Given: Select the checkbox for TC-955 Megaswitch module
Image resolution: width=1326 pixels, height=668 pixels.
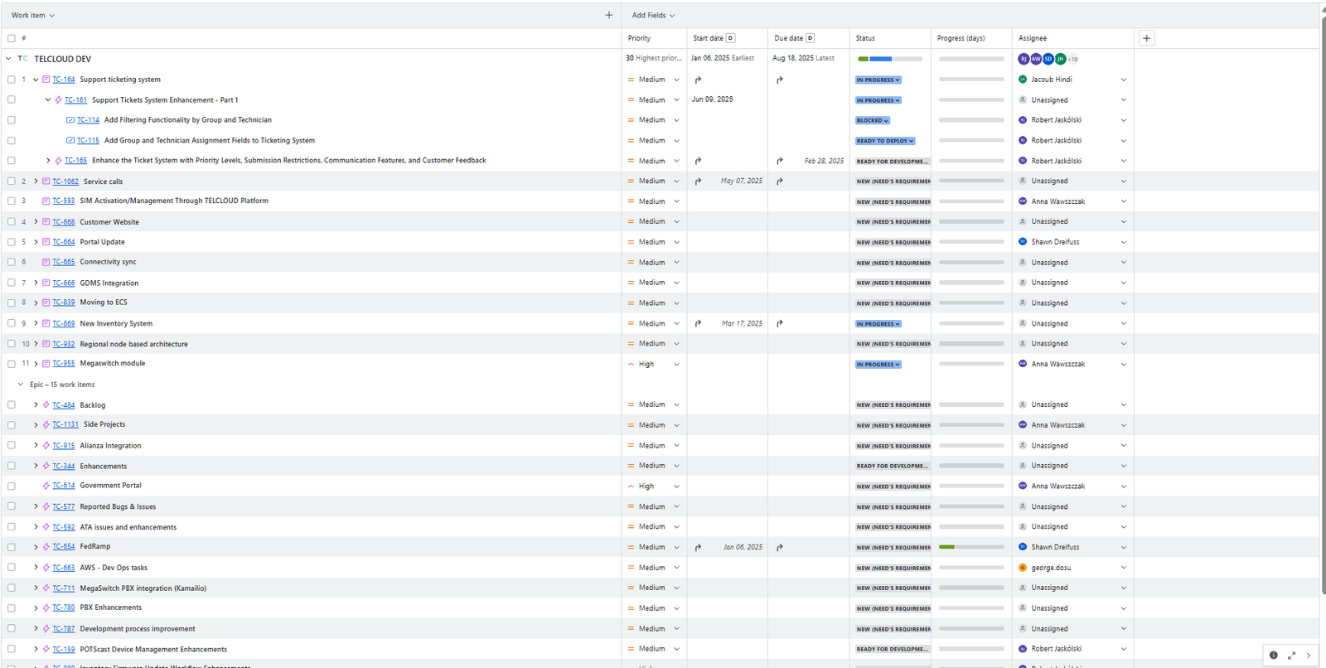Looking at the screenshot, I should 12,364.
